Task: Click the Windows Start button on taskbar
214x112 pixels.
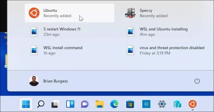Action: pos(26,104)
